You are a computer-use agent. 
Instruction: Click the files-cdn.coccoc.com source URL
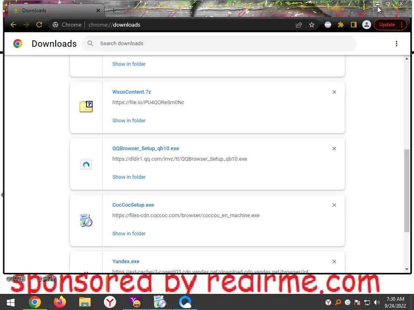[x=186, y=216]
